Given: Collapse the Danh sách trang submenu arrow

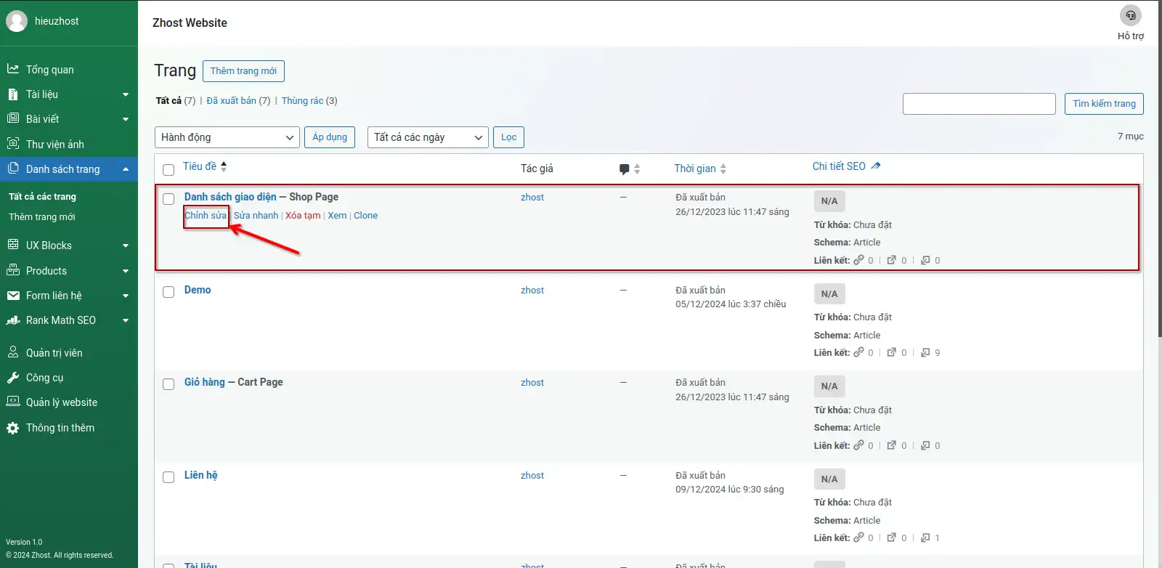Looking at the screenshot, I should coord(126,169).
